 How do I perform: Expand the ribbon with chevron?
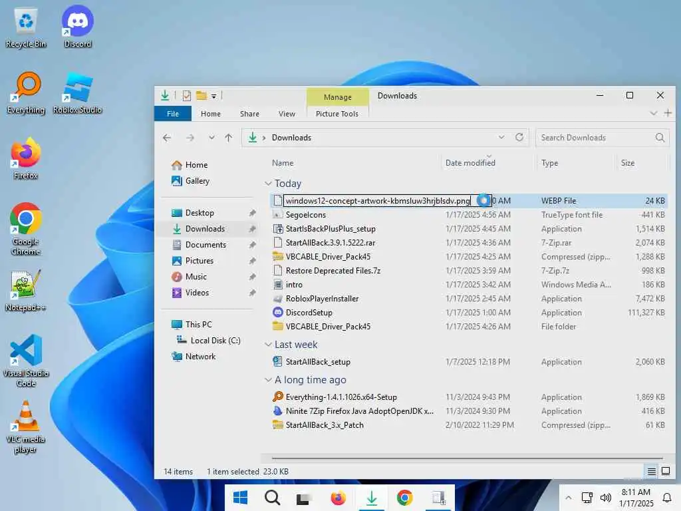point(653,113)
